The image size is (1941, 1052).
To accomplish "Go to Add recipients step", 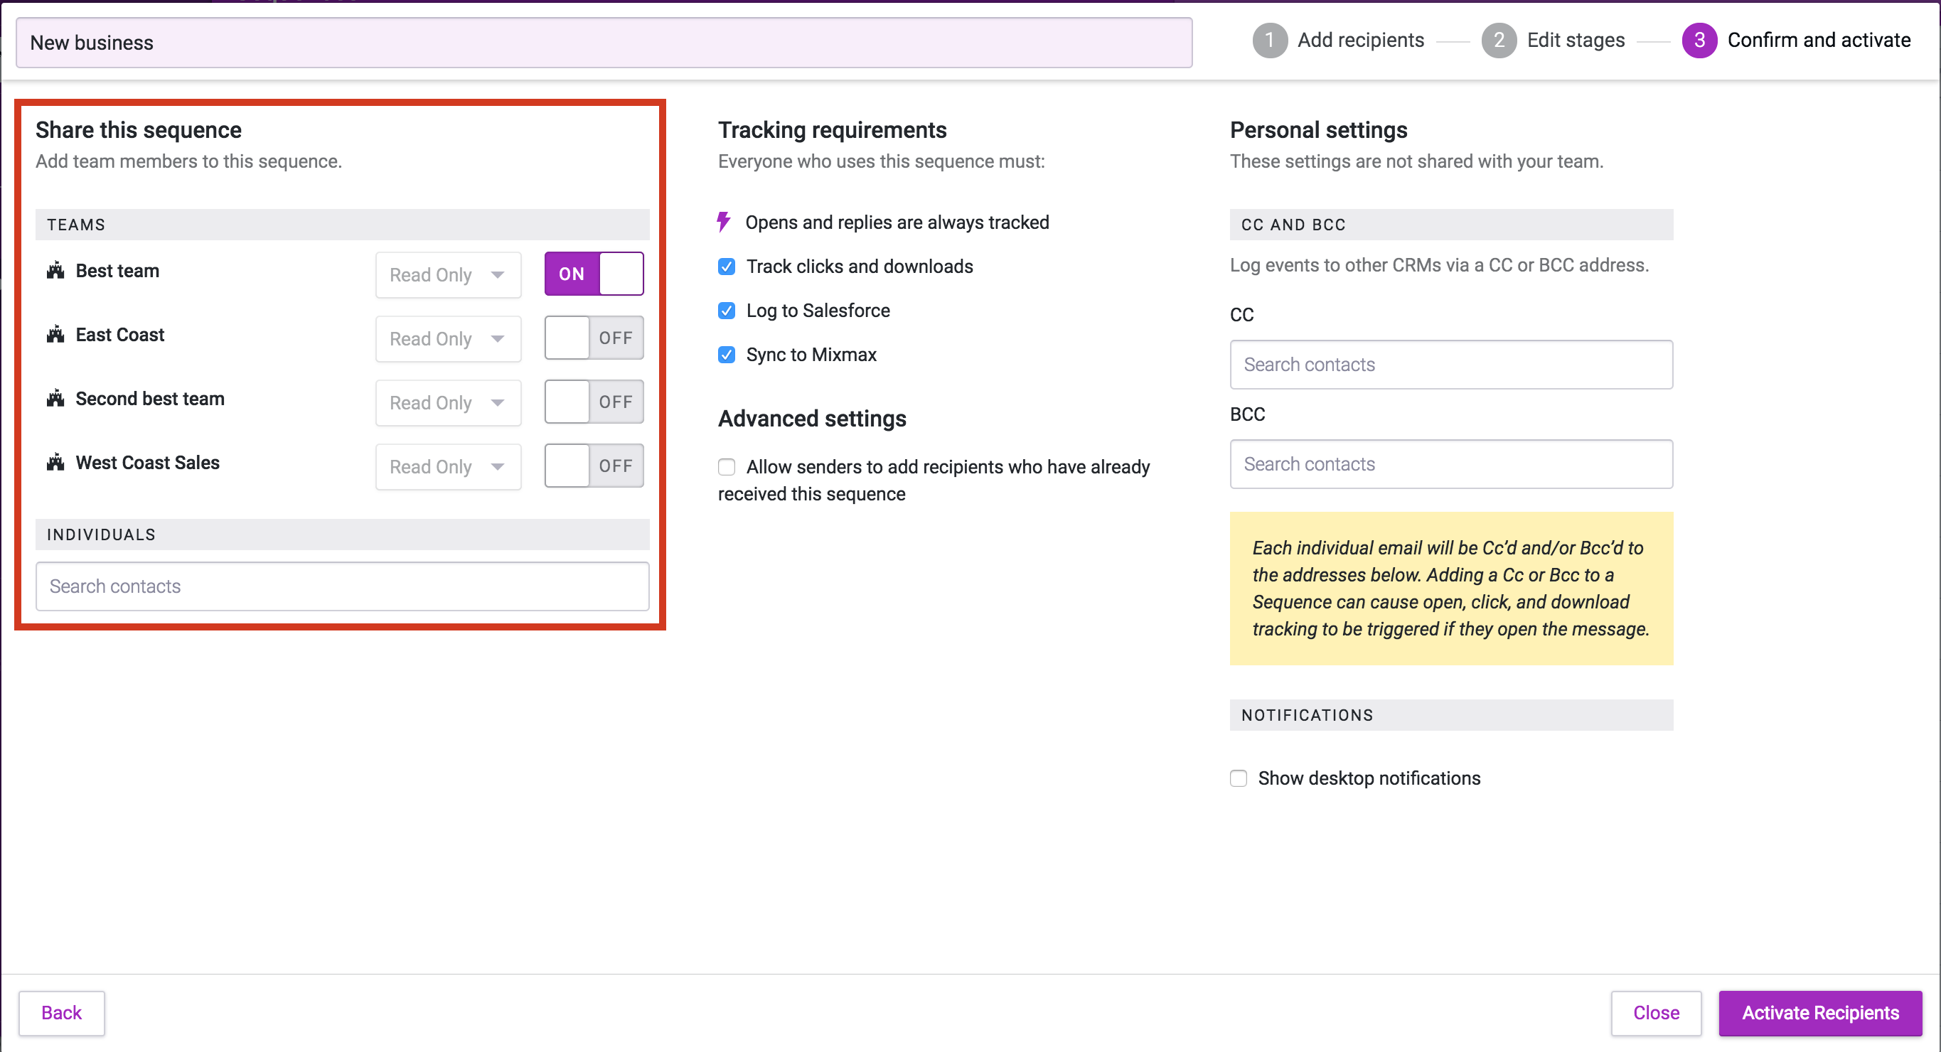I will point(1360,40).
